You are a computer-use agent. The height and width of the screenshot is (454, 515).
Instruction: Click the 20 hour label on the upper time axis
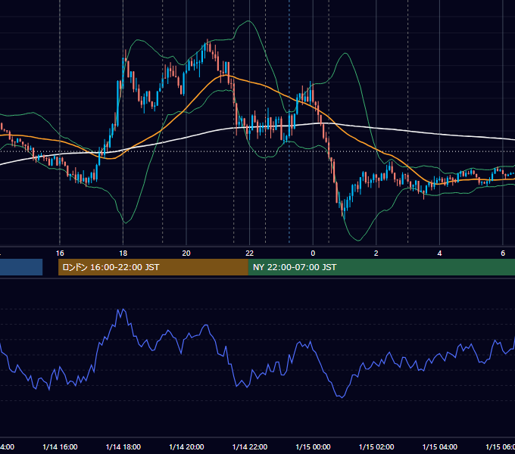coord(186,253)
